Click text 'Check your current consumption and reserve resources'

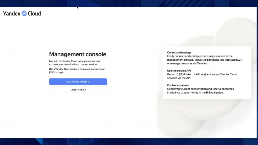click(x=200, y=89)
